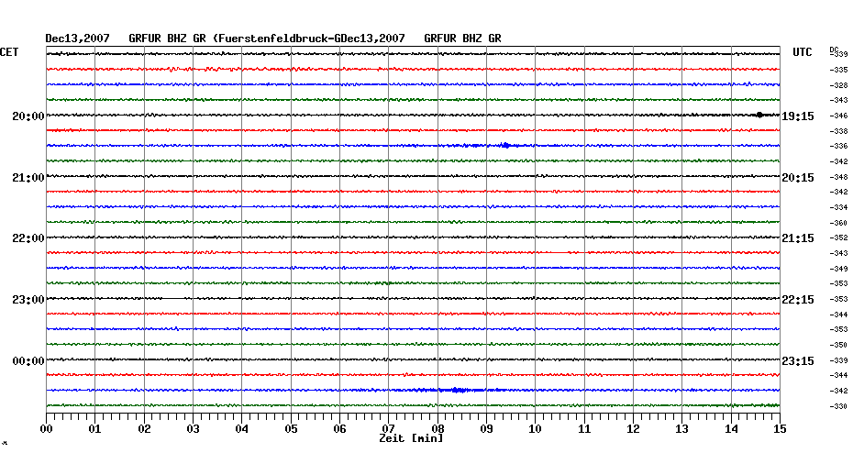Viewport: 853px width, 453px height.
Task: Select minute 10 on the time axis
Action: (536, 428)
